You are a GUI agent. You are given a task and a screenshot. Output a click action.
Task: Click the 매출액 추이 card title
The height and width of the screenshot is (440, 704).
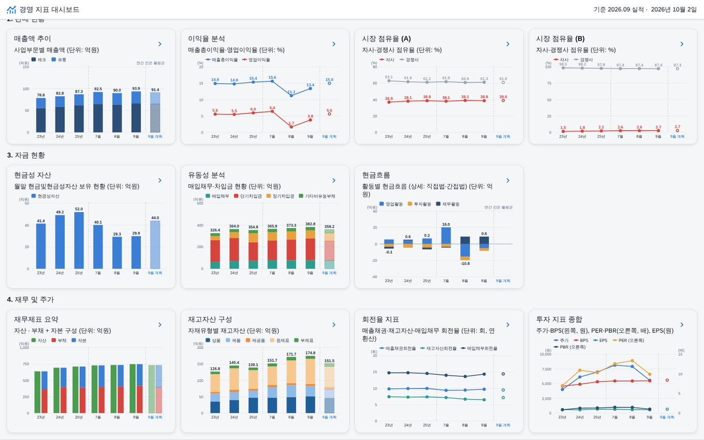point(33,38)
